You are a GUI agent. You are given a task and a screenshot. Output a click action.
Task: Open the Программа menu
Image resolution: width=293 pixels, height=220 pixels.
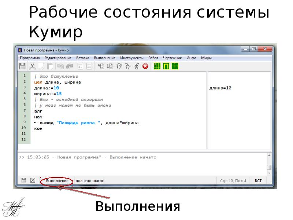pos(30,58)
